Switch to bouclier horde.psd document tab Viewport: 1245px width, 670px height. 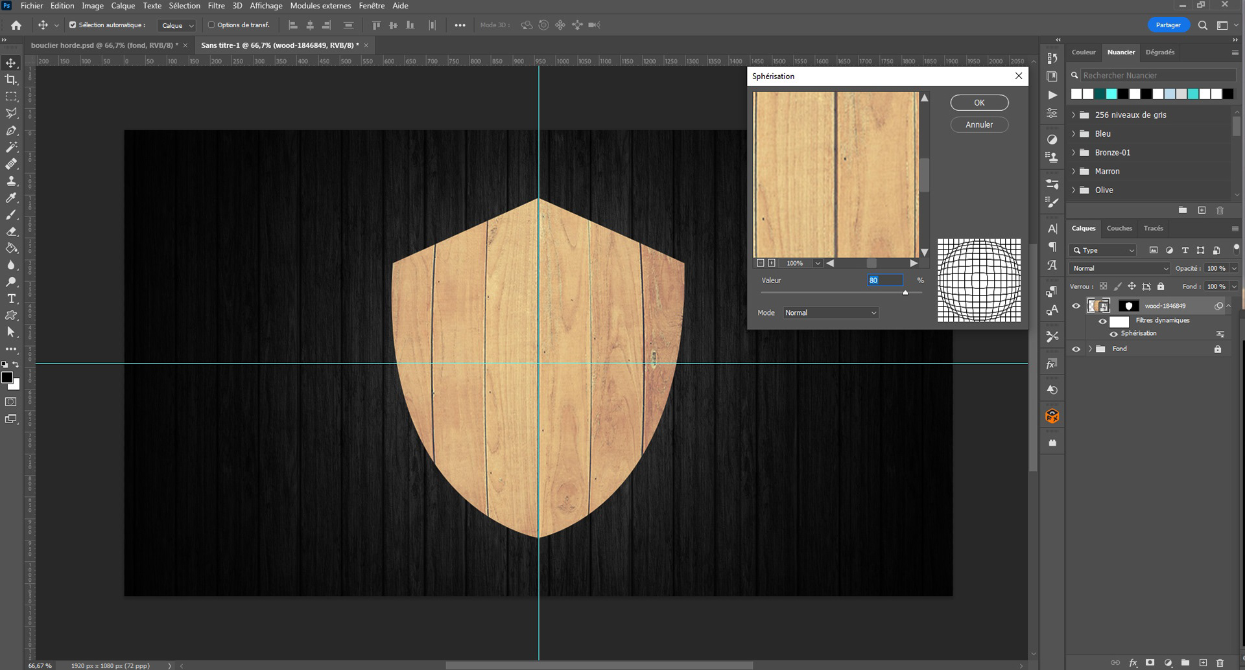104,45
